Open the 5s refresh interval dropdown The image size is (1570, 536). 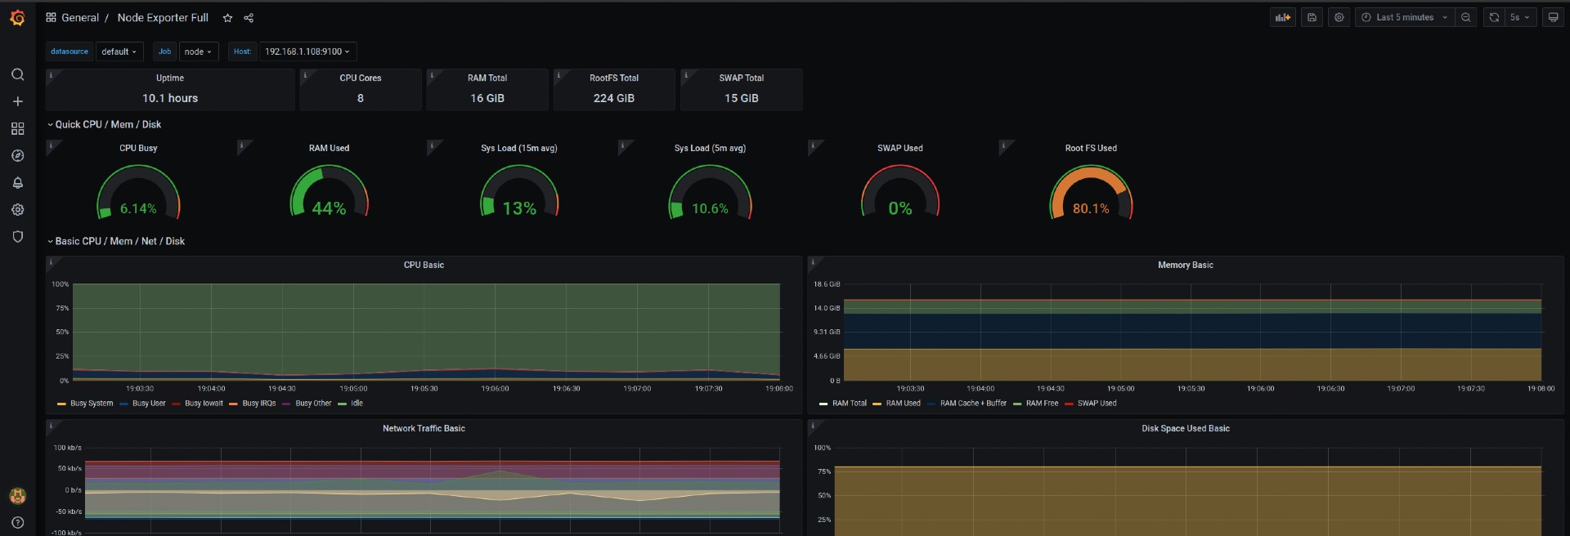pos(1520,17)
